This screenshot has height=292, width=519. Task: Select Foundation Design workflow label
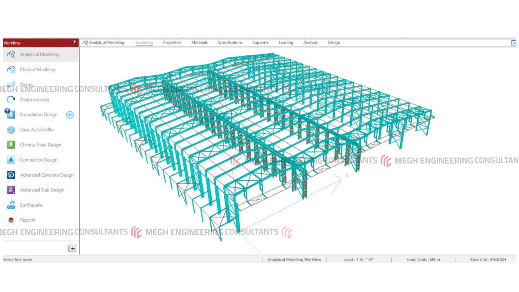pos(39,115)
